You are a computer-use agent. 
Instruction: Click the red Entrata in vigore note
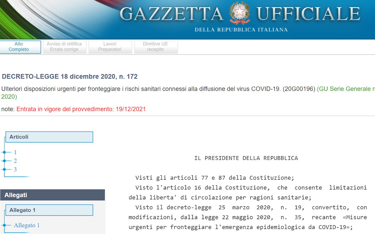(81, 109)
